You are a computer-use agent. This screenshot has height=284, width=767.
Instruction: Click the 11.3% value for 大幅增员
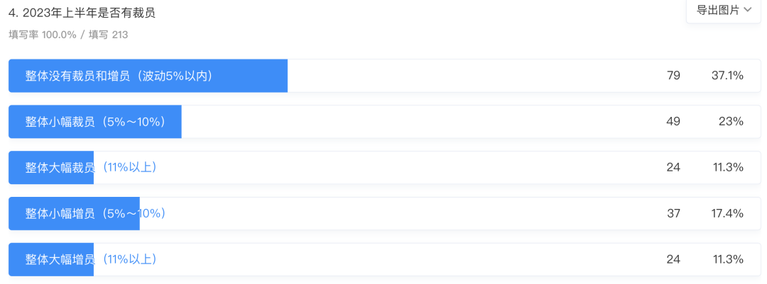tap(729, 259)
